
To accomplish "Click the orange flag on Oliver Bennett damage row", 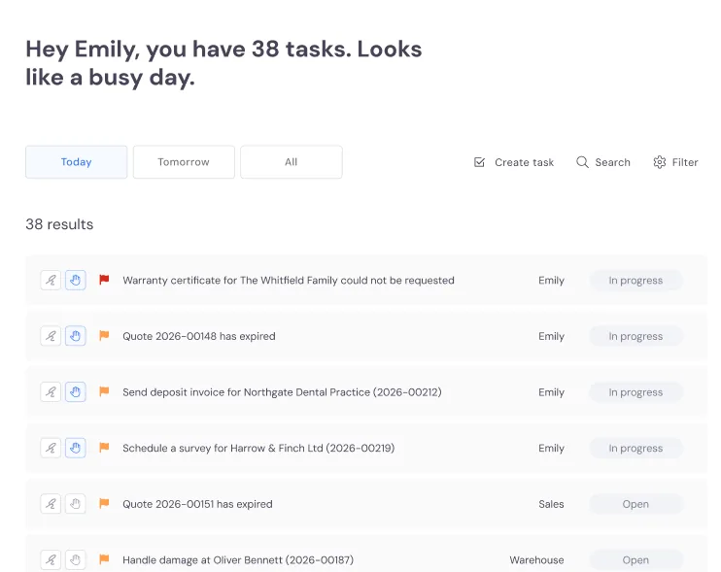I will [104, 559].
